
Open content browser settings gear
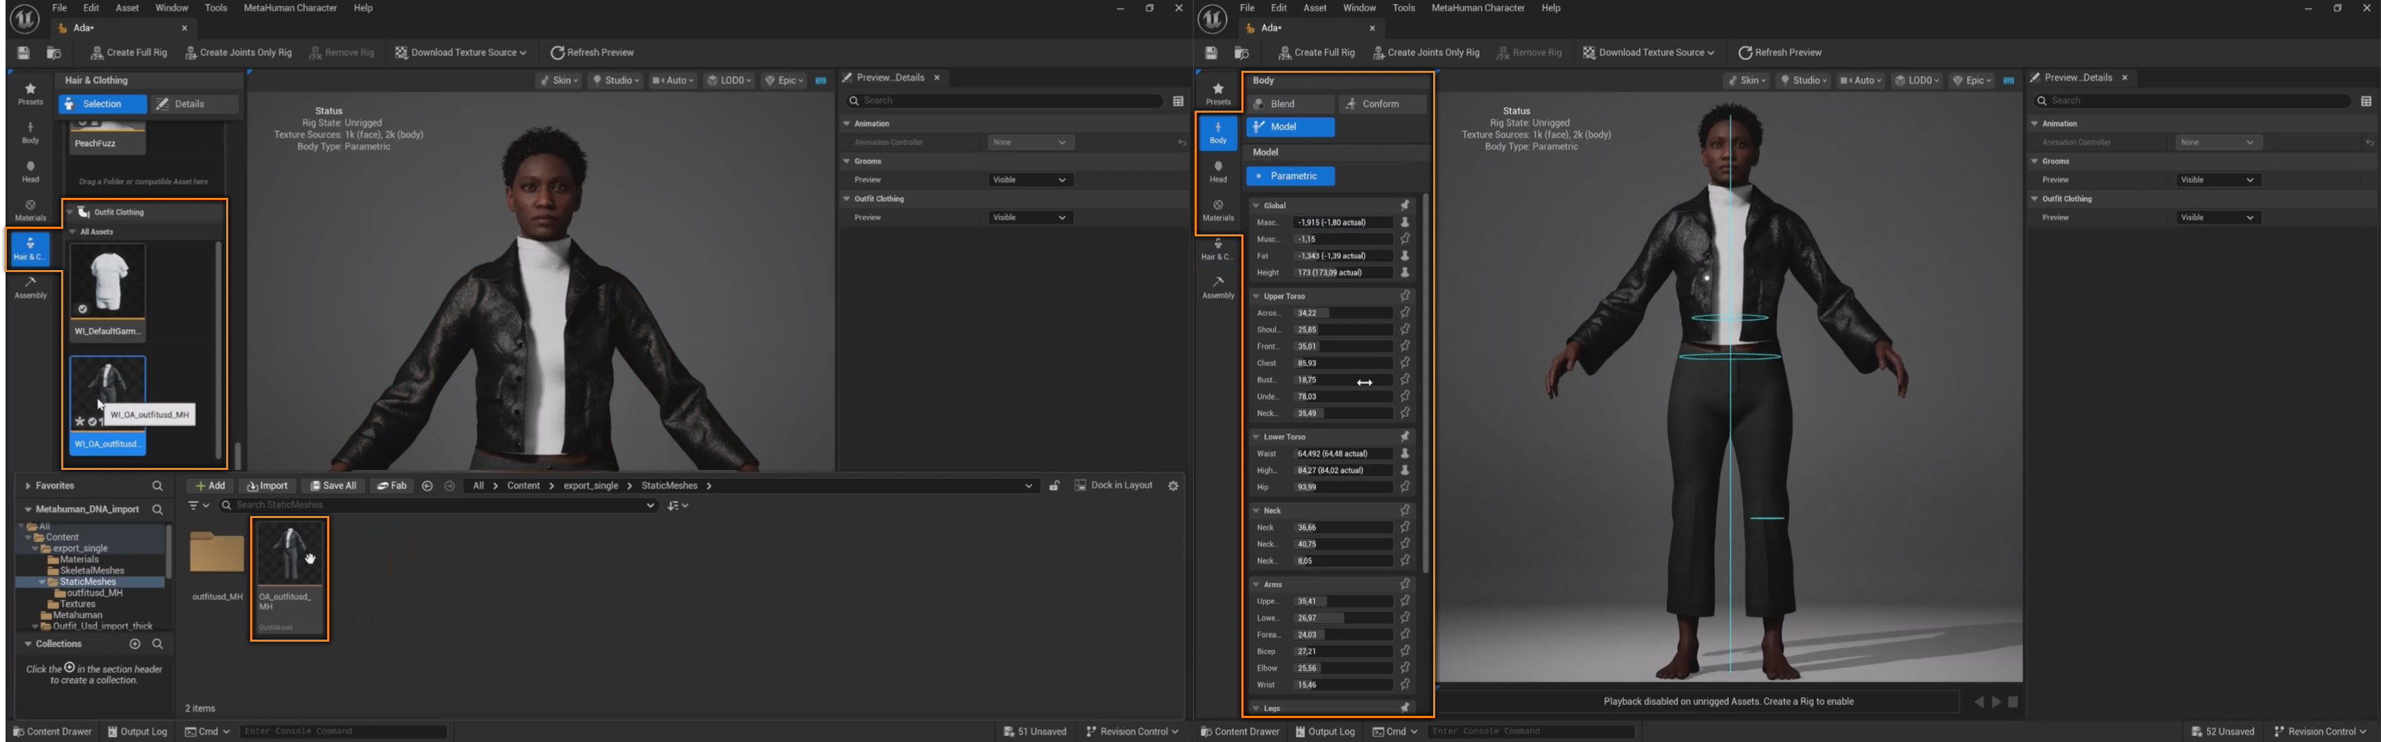(1173, 485)
